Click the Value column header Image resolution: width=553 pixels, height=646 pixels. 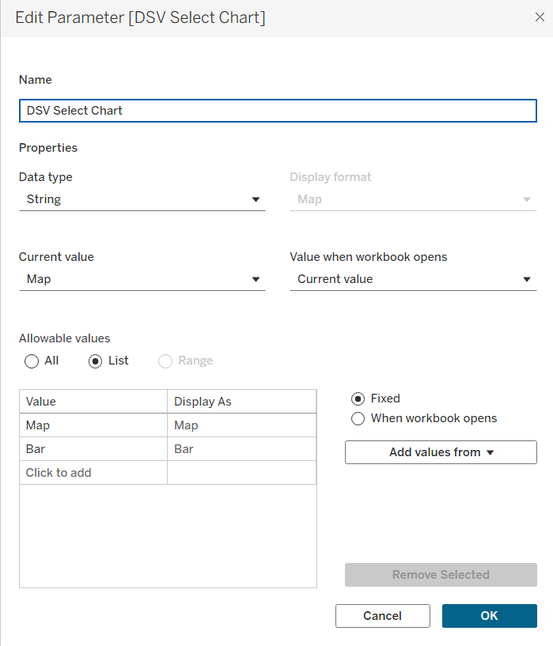point(93,402)
